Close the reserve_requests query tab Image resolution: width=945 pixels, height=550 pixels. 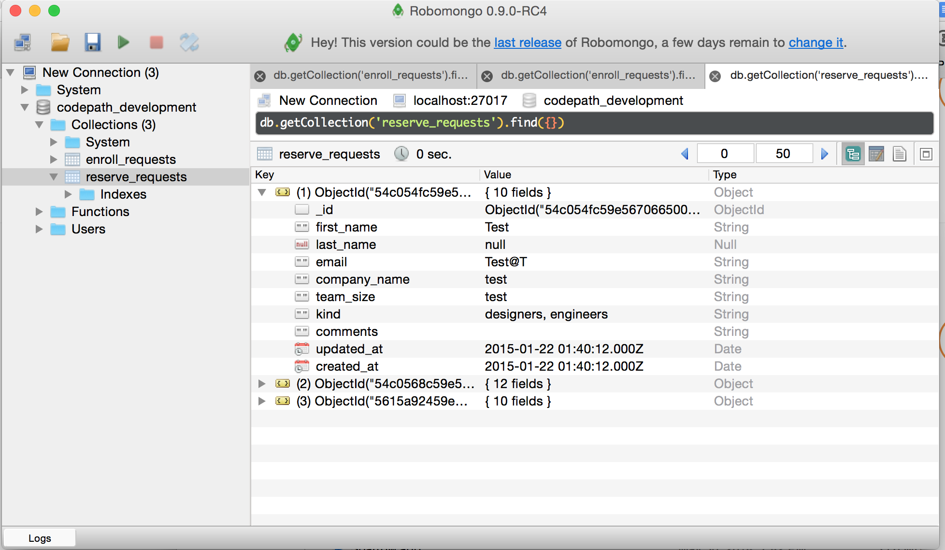click(716, 76)
